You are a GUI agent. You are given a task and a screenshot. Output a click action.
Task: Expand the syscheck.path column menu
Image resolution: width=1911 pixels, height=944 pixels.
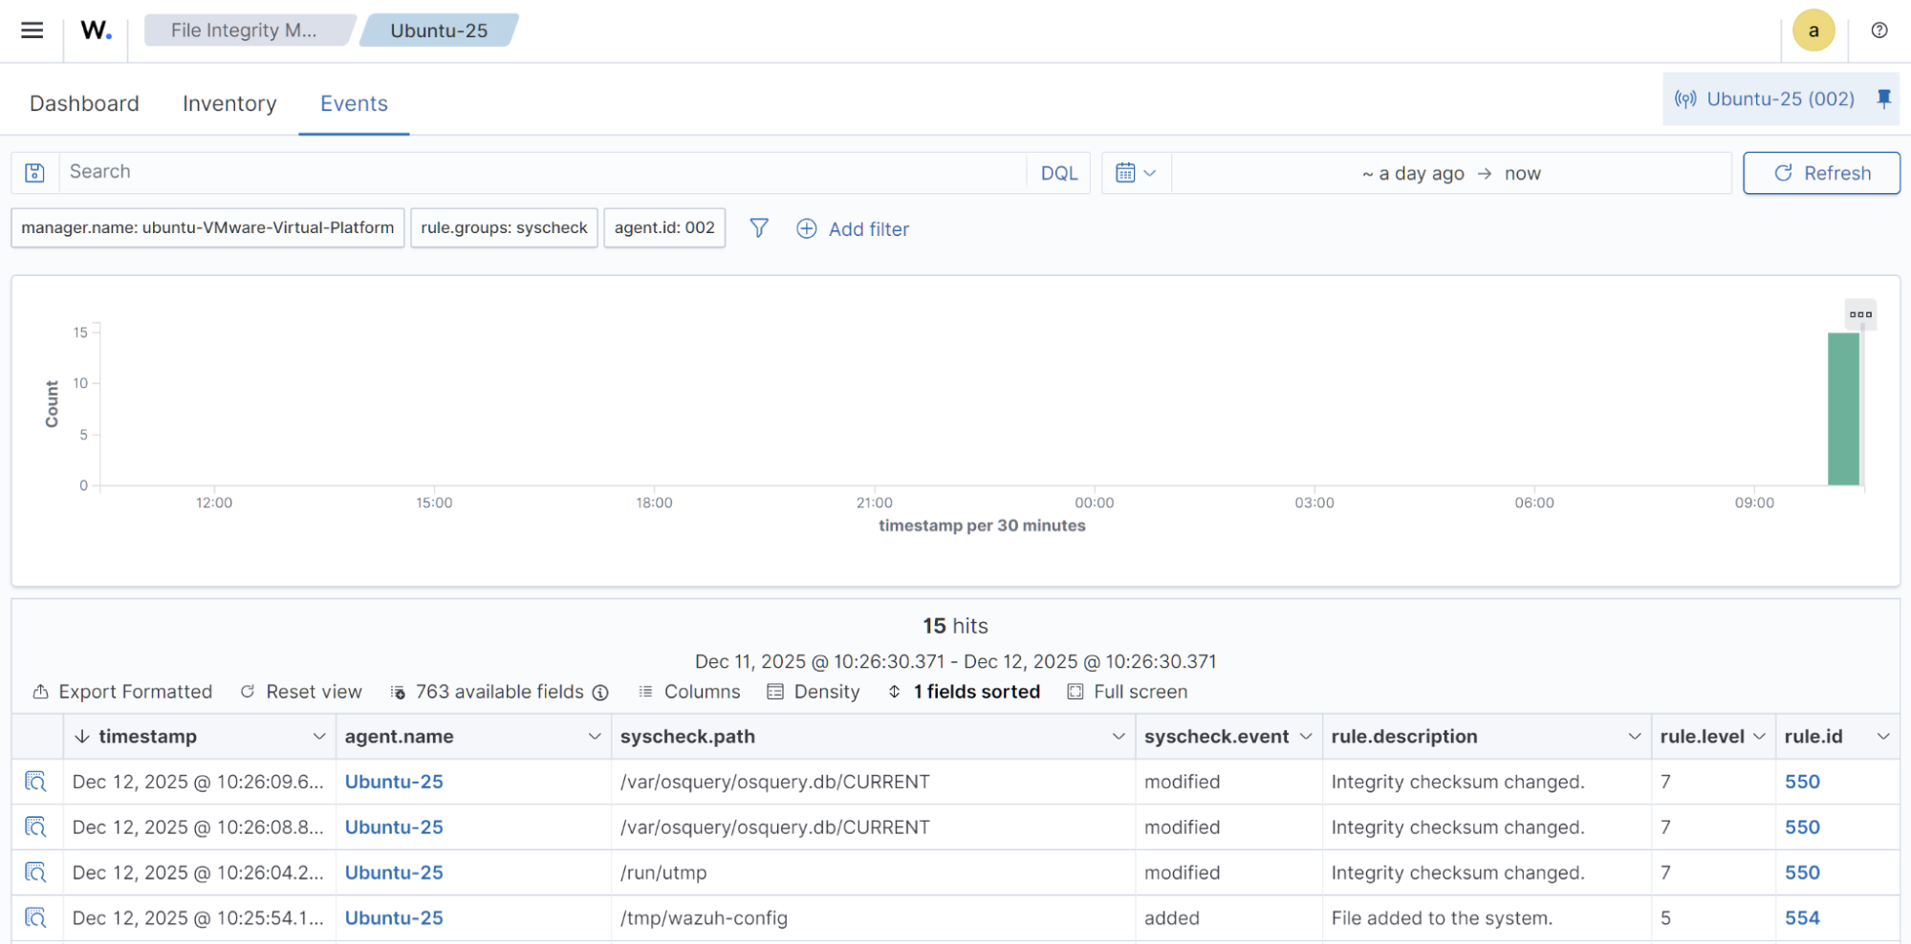click(1118, 737)
